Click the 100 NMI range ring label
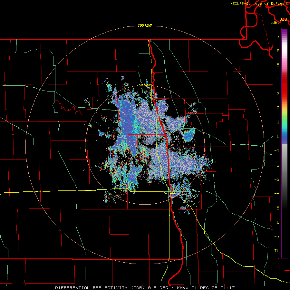Viewport: 290px width, 290px height. [x=145, y=25]
